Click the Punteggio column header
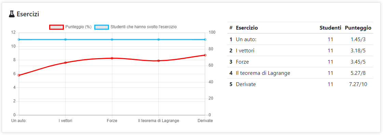This screenshot has width=383, height=135. click(358, 28)
